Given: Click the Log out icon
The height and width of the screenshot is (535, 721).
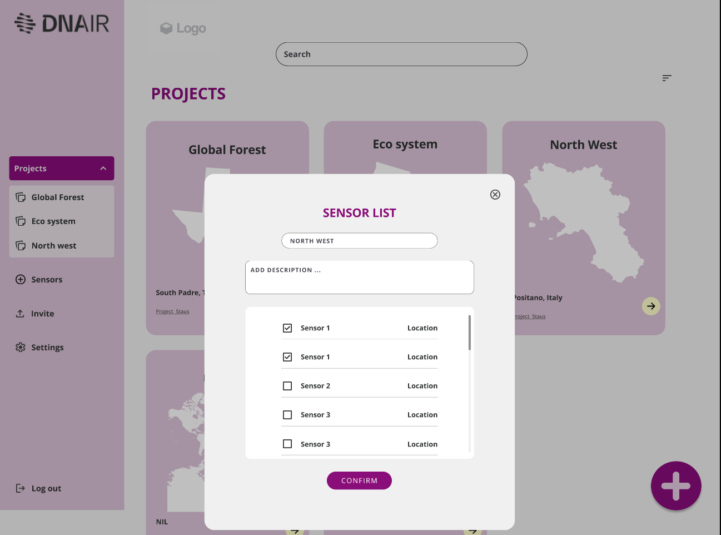Looking at the screenshot, I should tap(21, 488).
